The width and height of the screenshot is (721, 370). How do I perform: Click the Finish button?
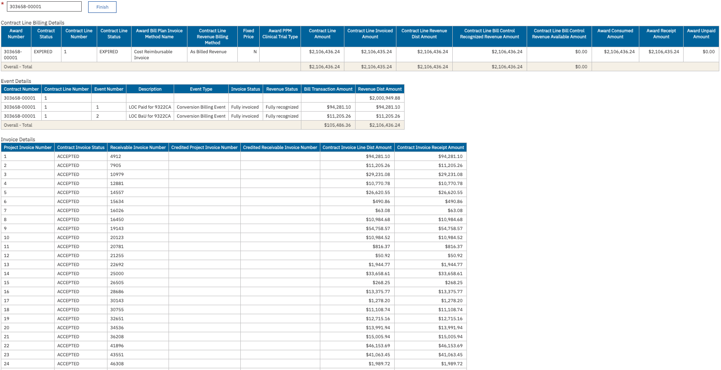[102, 7]
